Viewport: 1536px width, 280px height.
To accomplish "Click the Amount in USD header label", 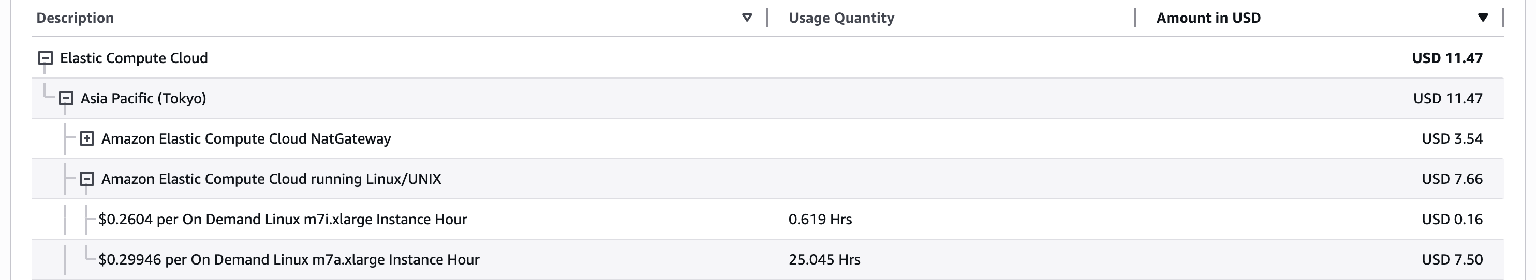I will [1208, 18].
